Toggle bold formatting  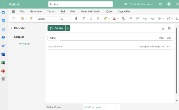pos(76,19)
